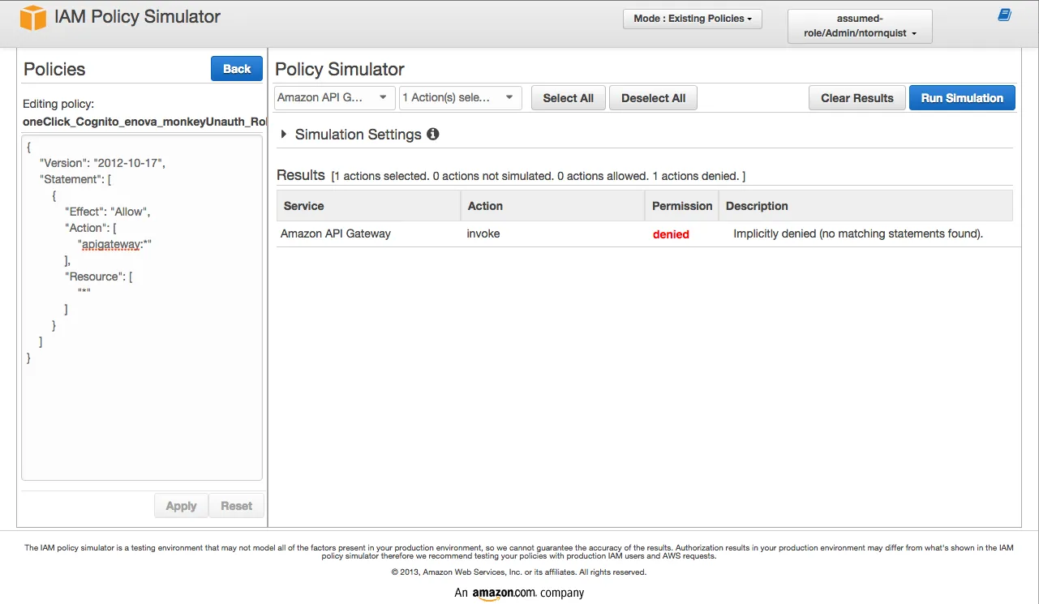Click the Reset button under the policy editor
This screenshot has height=604, width=1039.
236,506
